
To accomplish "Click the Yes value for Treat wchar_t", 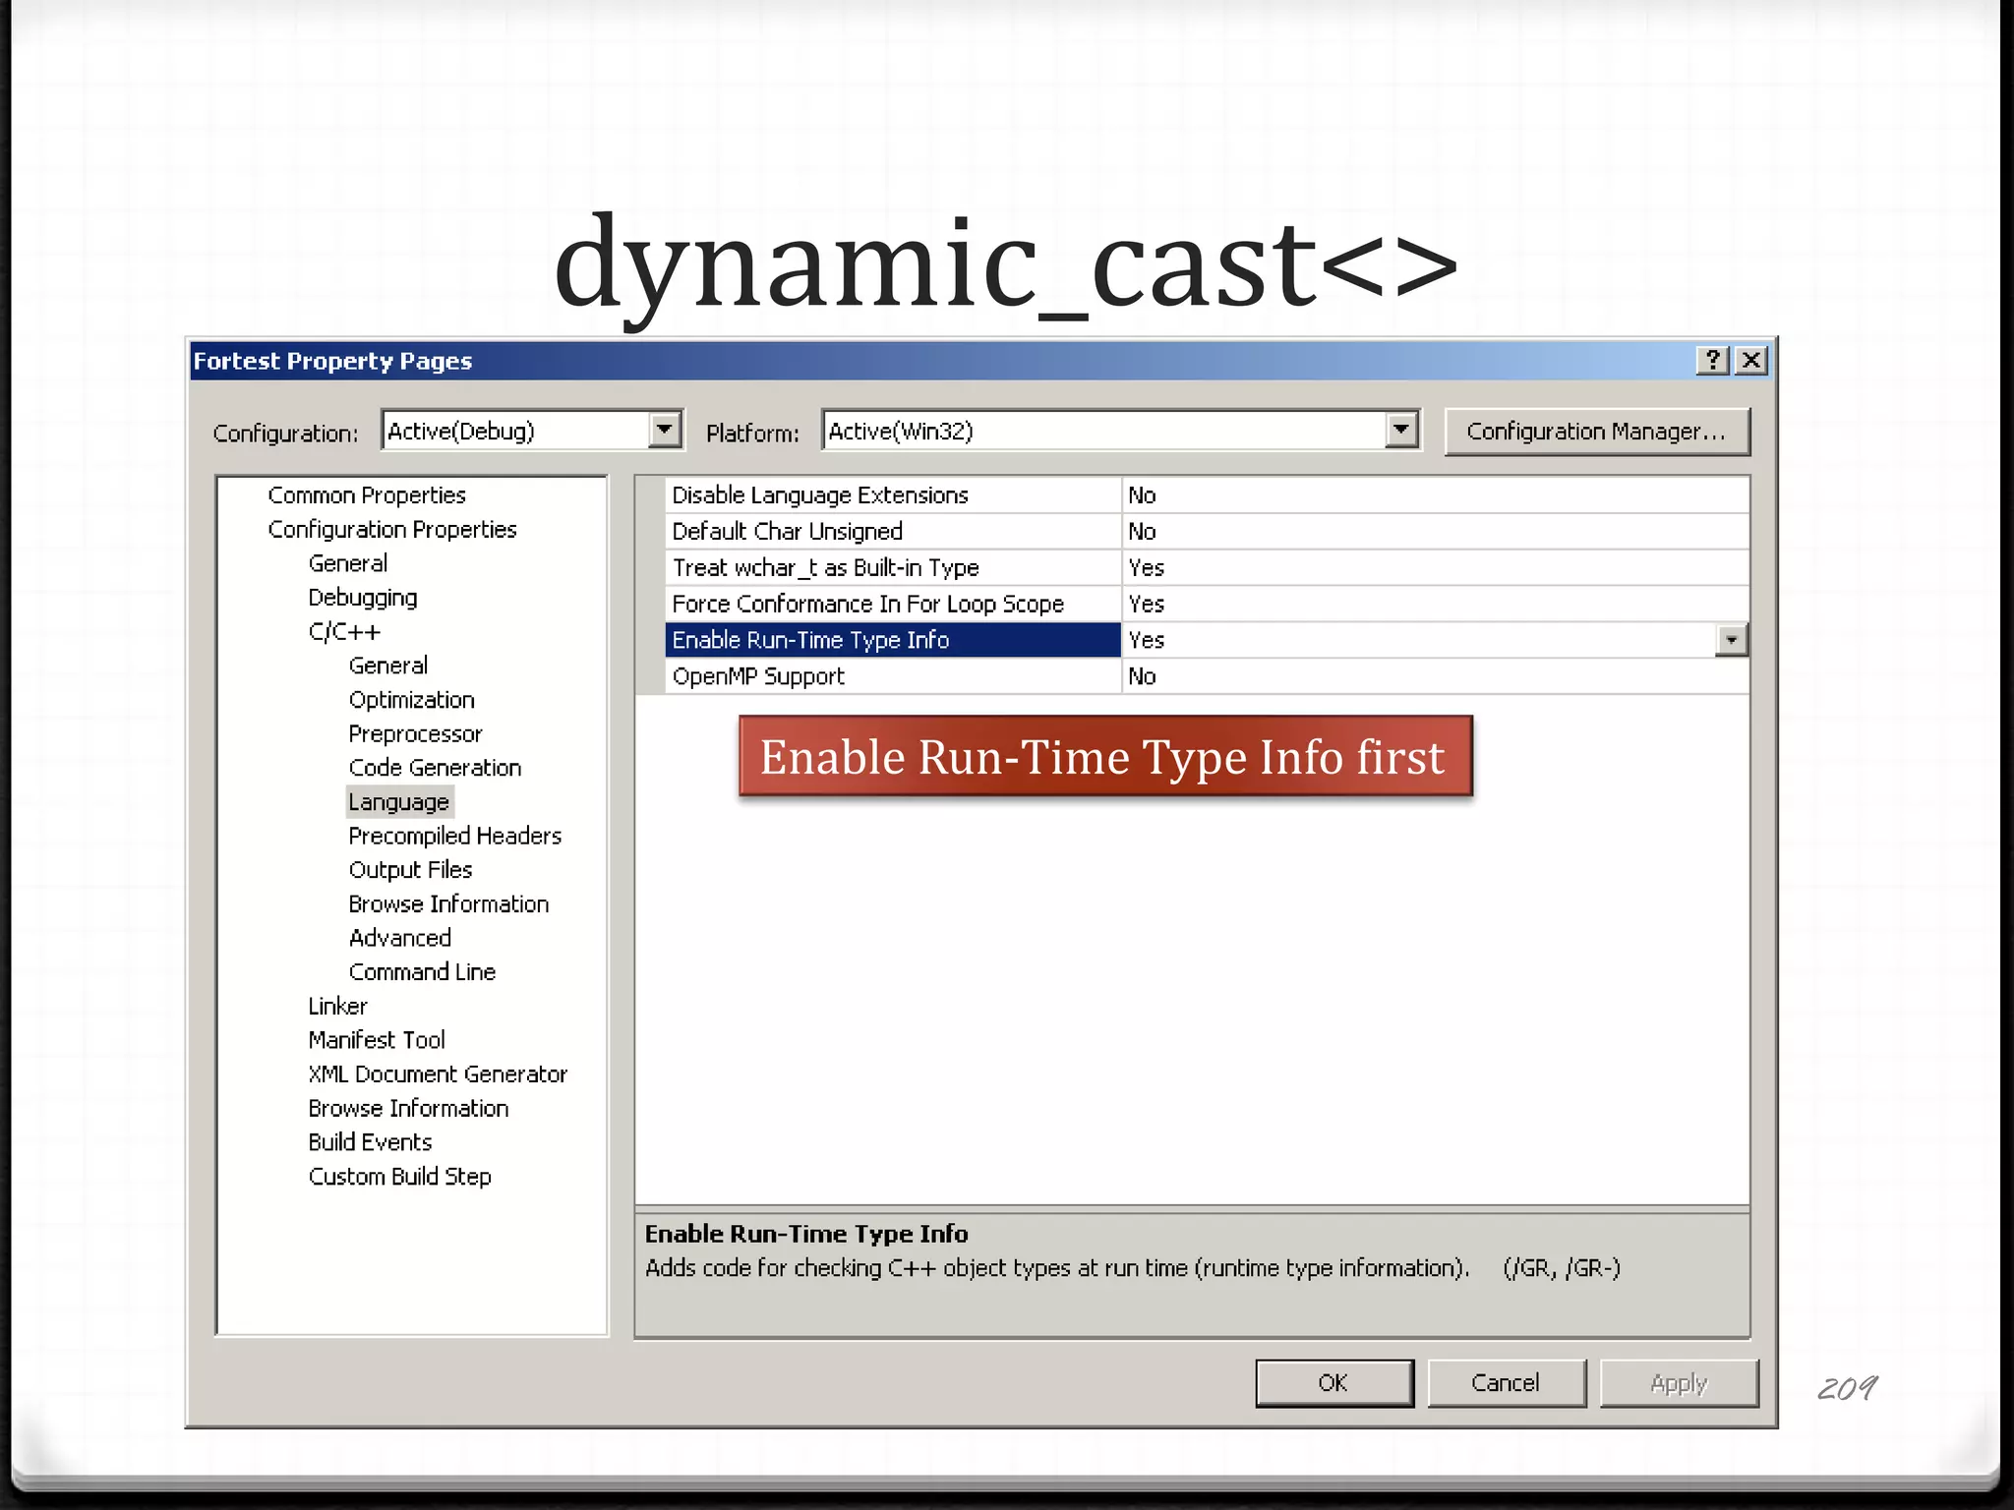I will pyautogui.click(x=1436, y=568).
